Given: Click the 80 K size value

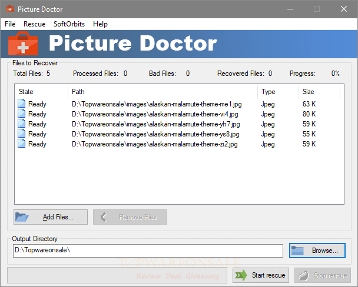Looking at the screenshot, I should point(309,114).
